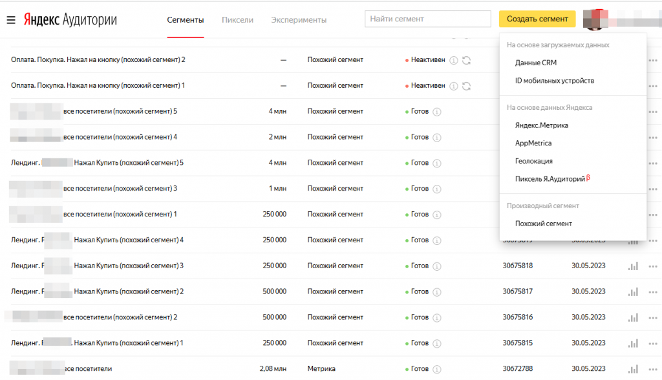Refresh the Оплата. Покупка similar segment 2
662x380 pixels.
pos(466,60)
